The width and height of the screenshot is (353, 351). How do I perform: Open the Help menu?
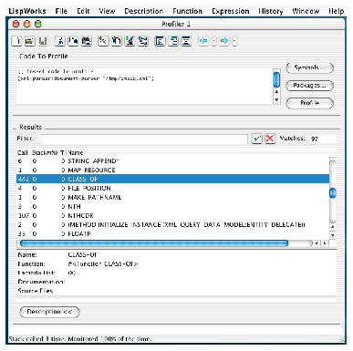click(337, 11)
